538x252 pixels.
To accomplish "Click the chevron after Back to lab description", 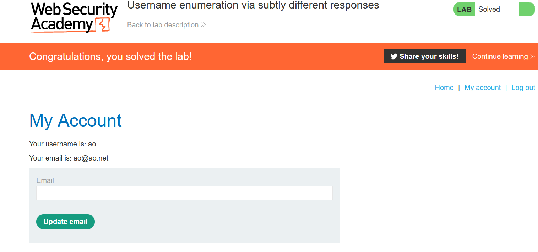I will click(203, 25).
